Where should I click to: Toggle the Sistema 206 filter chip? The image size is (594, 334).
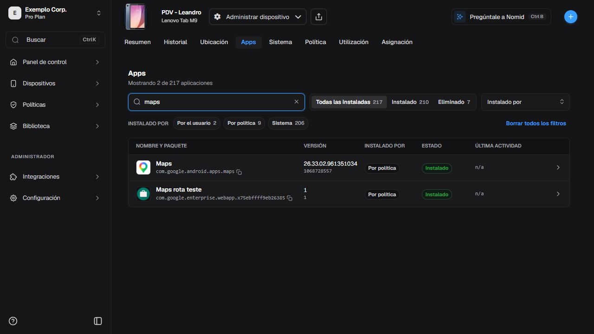tap(288, 123)
